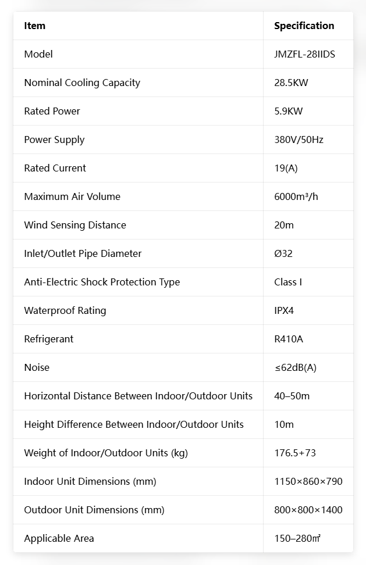
Task: Select the ≤62dB(A) noise value
Action: 295,367
